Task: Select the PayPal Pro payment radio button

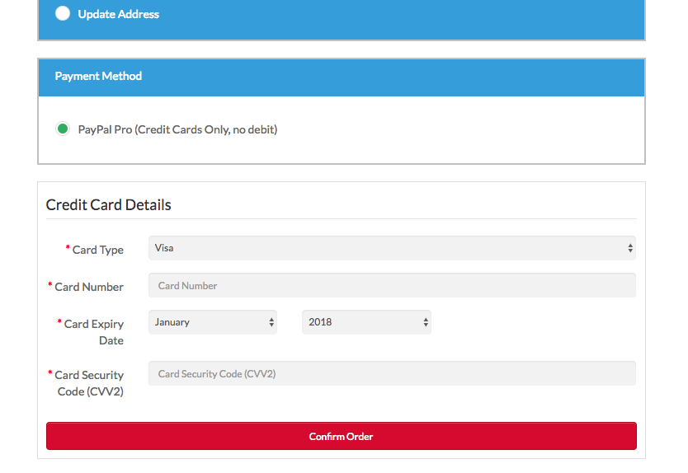Action: coord(63,129)
